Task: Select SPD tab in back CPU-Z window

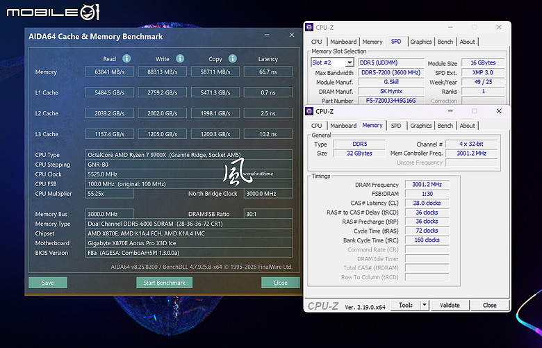Action: [396, 42]
